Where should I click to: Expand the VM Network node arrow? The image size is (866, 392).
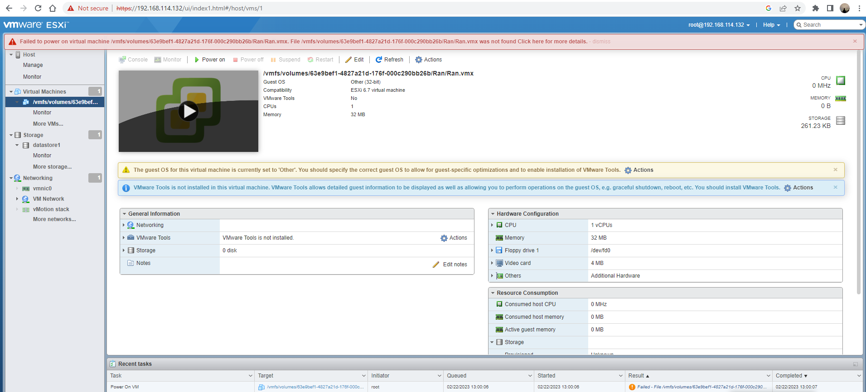(17, 199)
